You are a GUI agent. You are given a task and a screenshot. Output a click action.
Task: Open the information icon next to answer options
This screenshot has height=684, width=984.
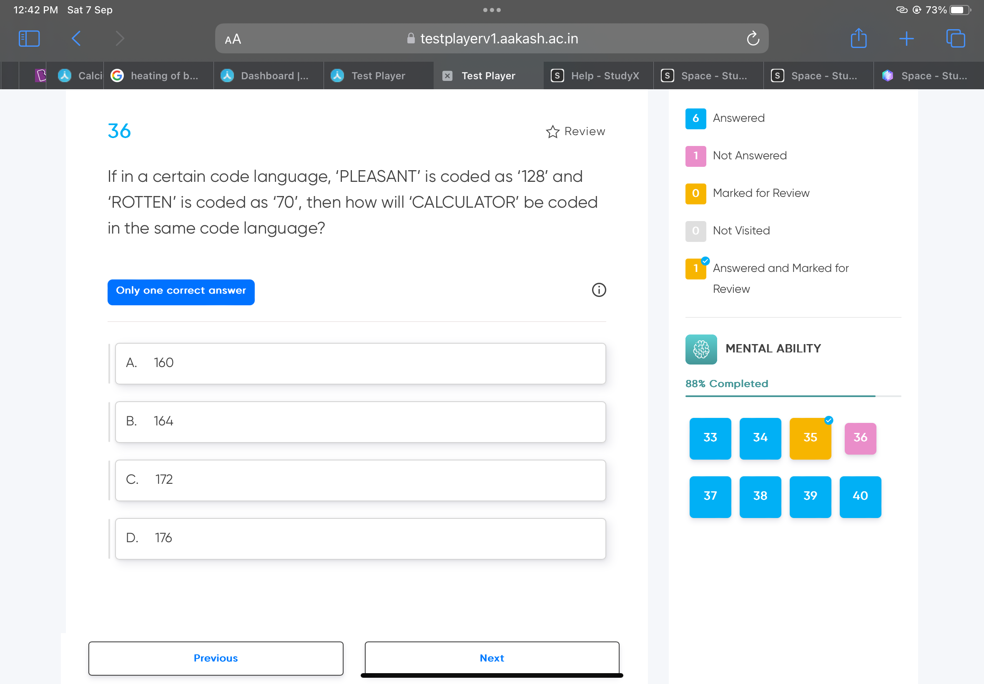[598, 290]
